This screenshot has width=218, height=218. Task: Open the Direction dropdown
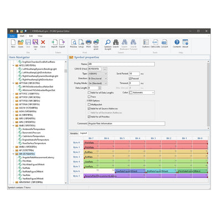[97, 79]
